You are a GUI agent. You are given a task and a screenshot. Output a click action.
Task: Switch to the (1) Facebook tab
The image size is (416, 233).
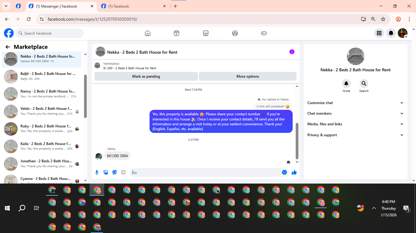(134, 6)
